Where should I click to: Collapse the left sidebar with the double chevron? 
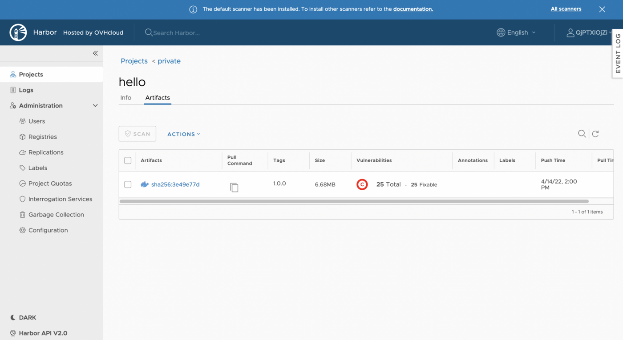tap(95, 53)
